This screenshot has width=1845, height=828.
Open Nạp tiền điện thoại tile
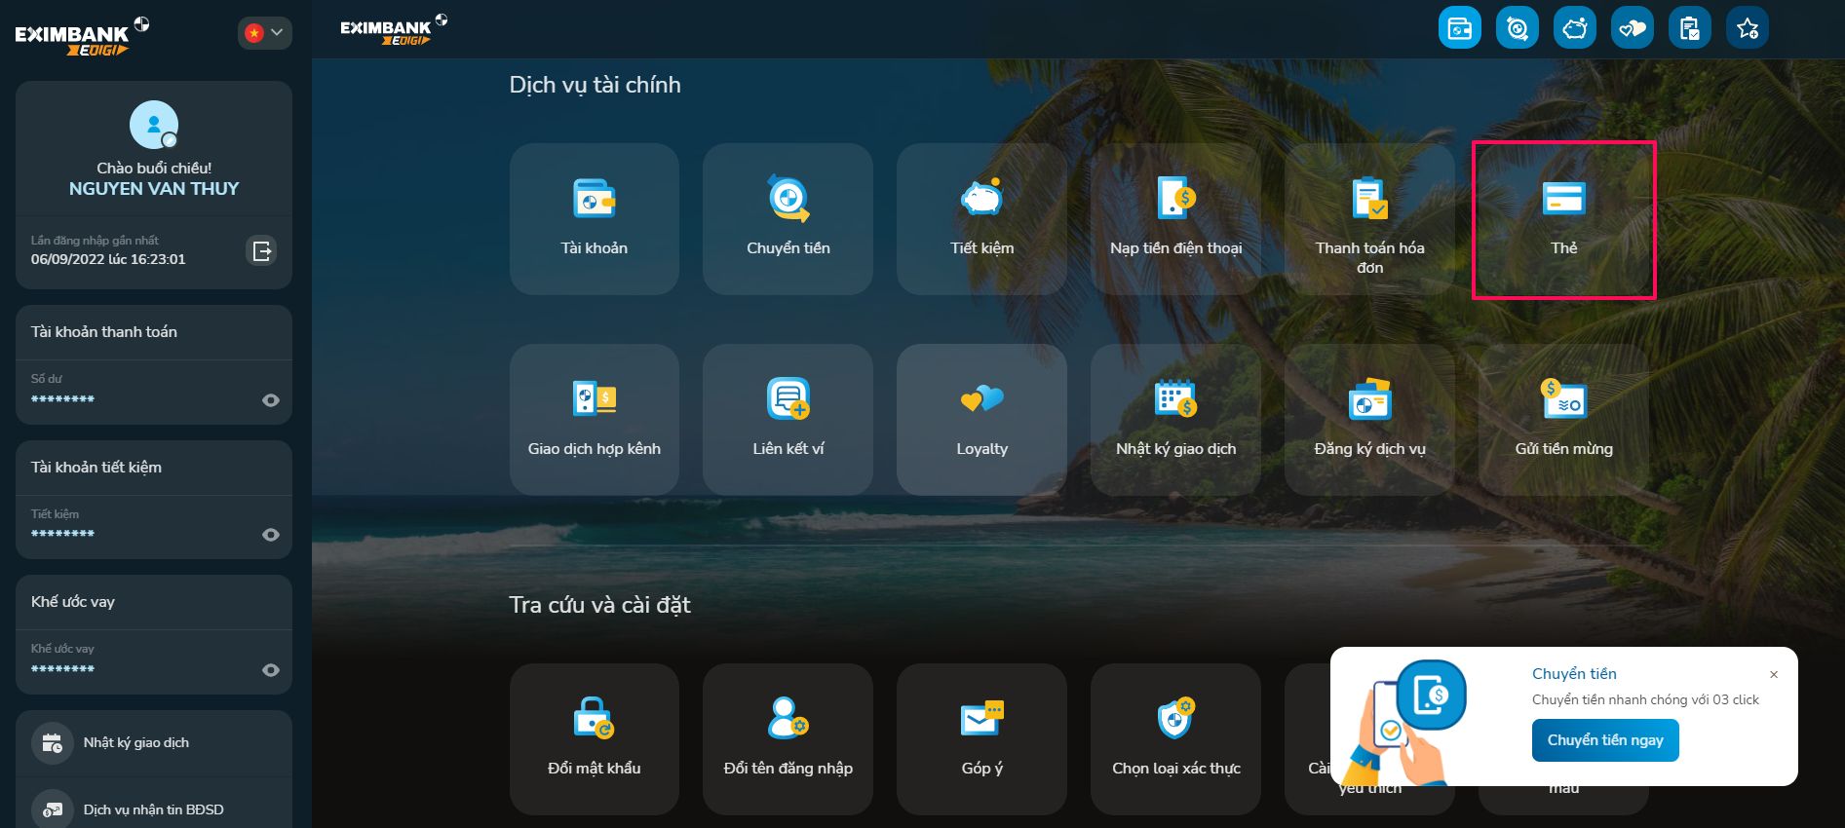[1175, 218]
